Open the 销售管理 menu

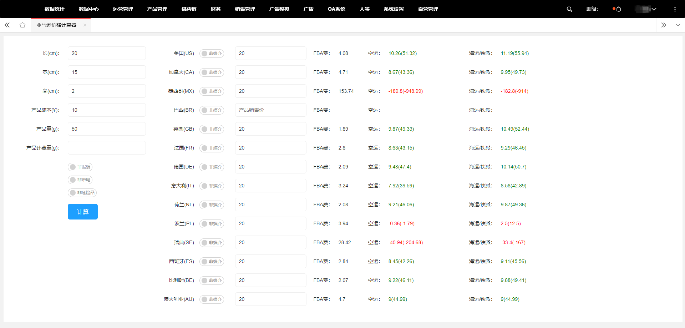pyautogui.click(x=245, y=9)
